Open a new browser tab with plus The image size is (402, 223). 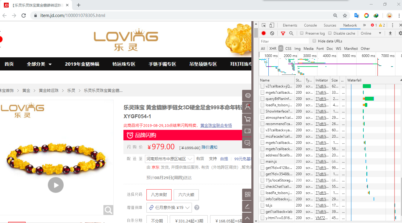click(79, 5)
